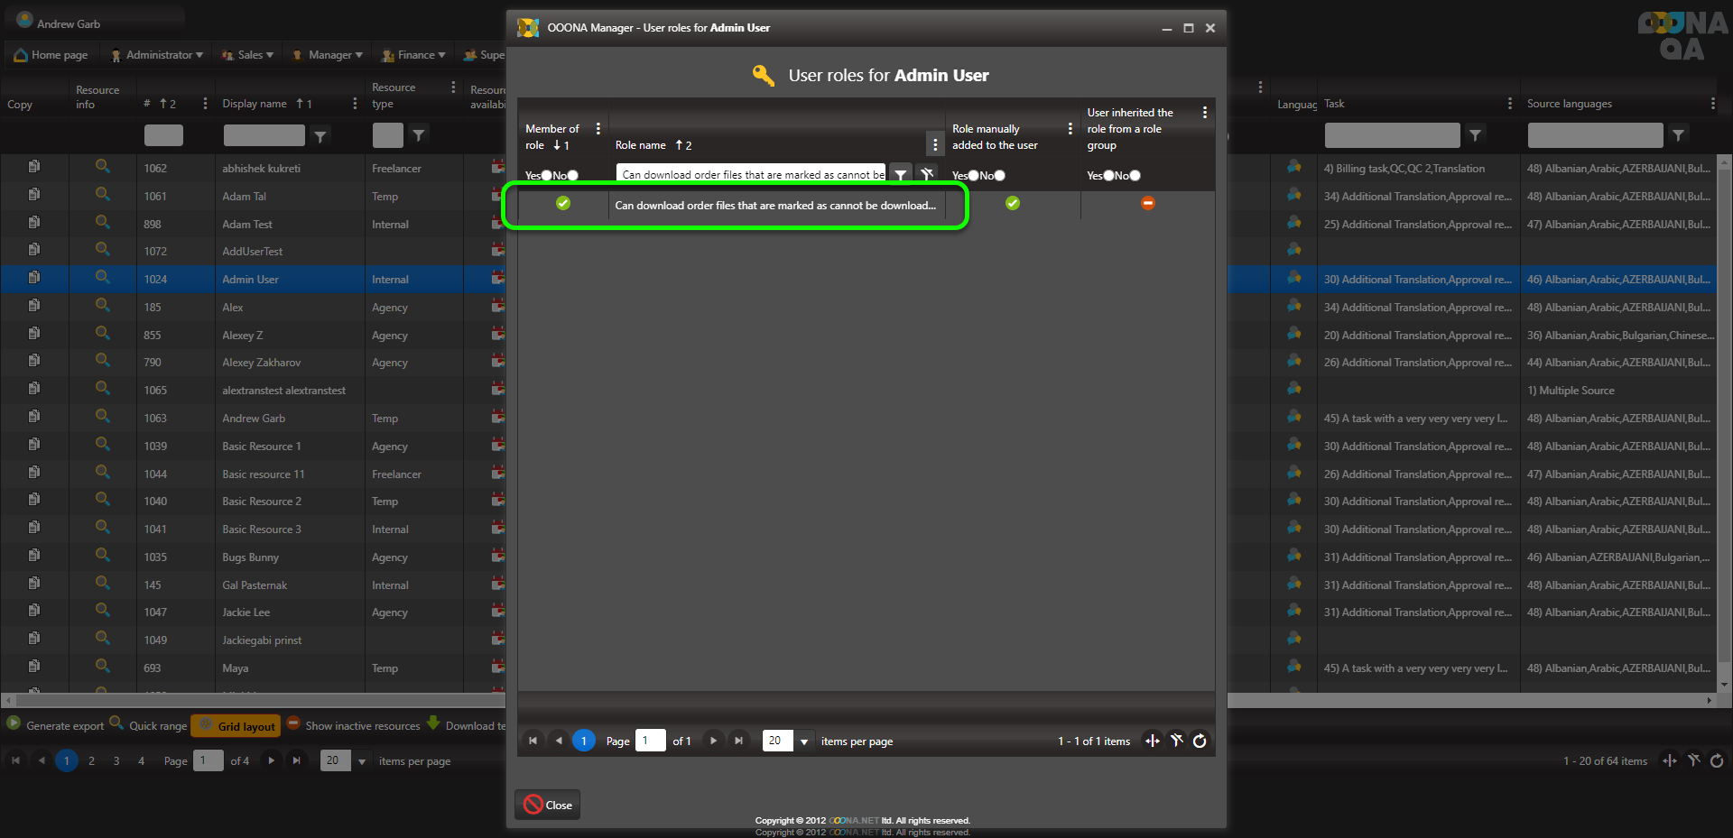Screen dimensions: 1733x838
Task: Open the Finance menu
Action: pos(414,55)
